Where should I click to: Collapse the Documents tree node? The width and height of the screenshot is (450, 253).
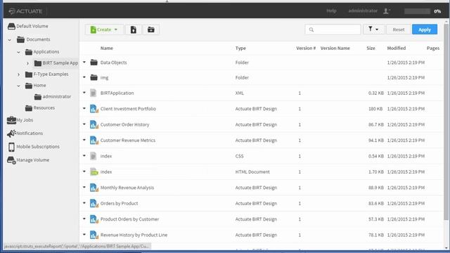point(10,39)
